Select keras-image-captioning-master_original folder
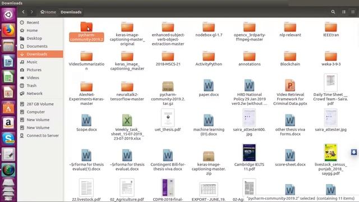Screen dimensions: 359x202 coord(127,34)
